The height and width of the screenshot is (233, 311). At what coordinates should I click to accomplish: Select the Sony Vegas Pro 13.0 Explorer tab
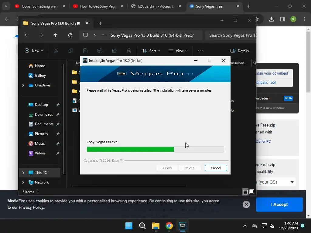click(x=56, y=23)
